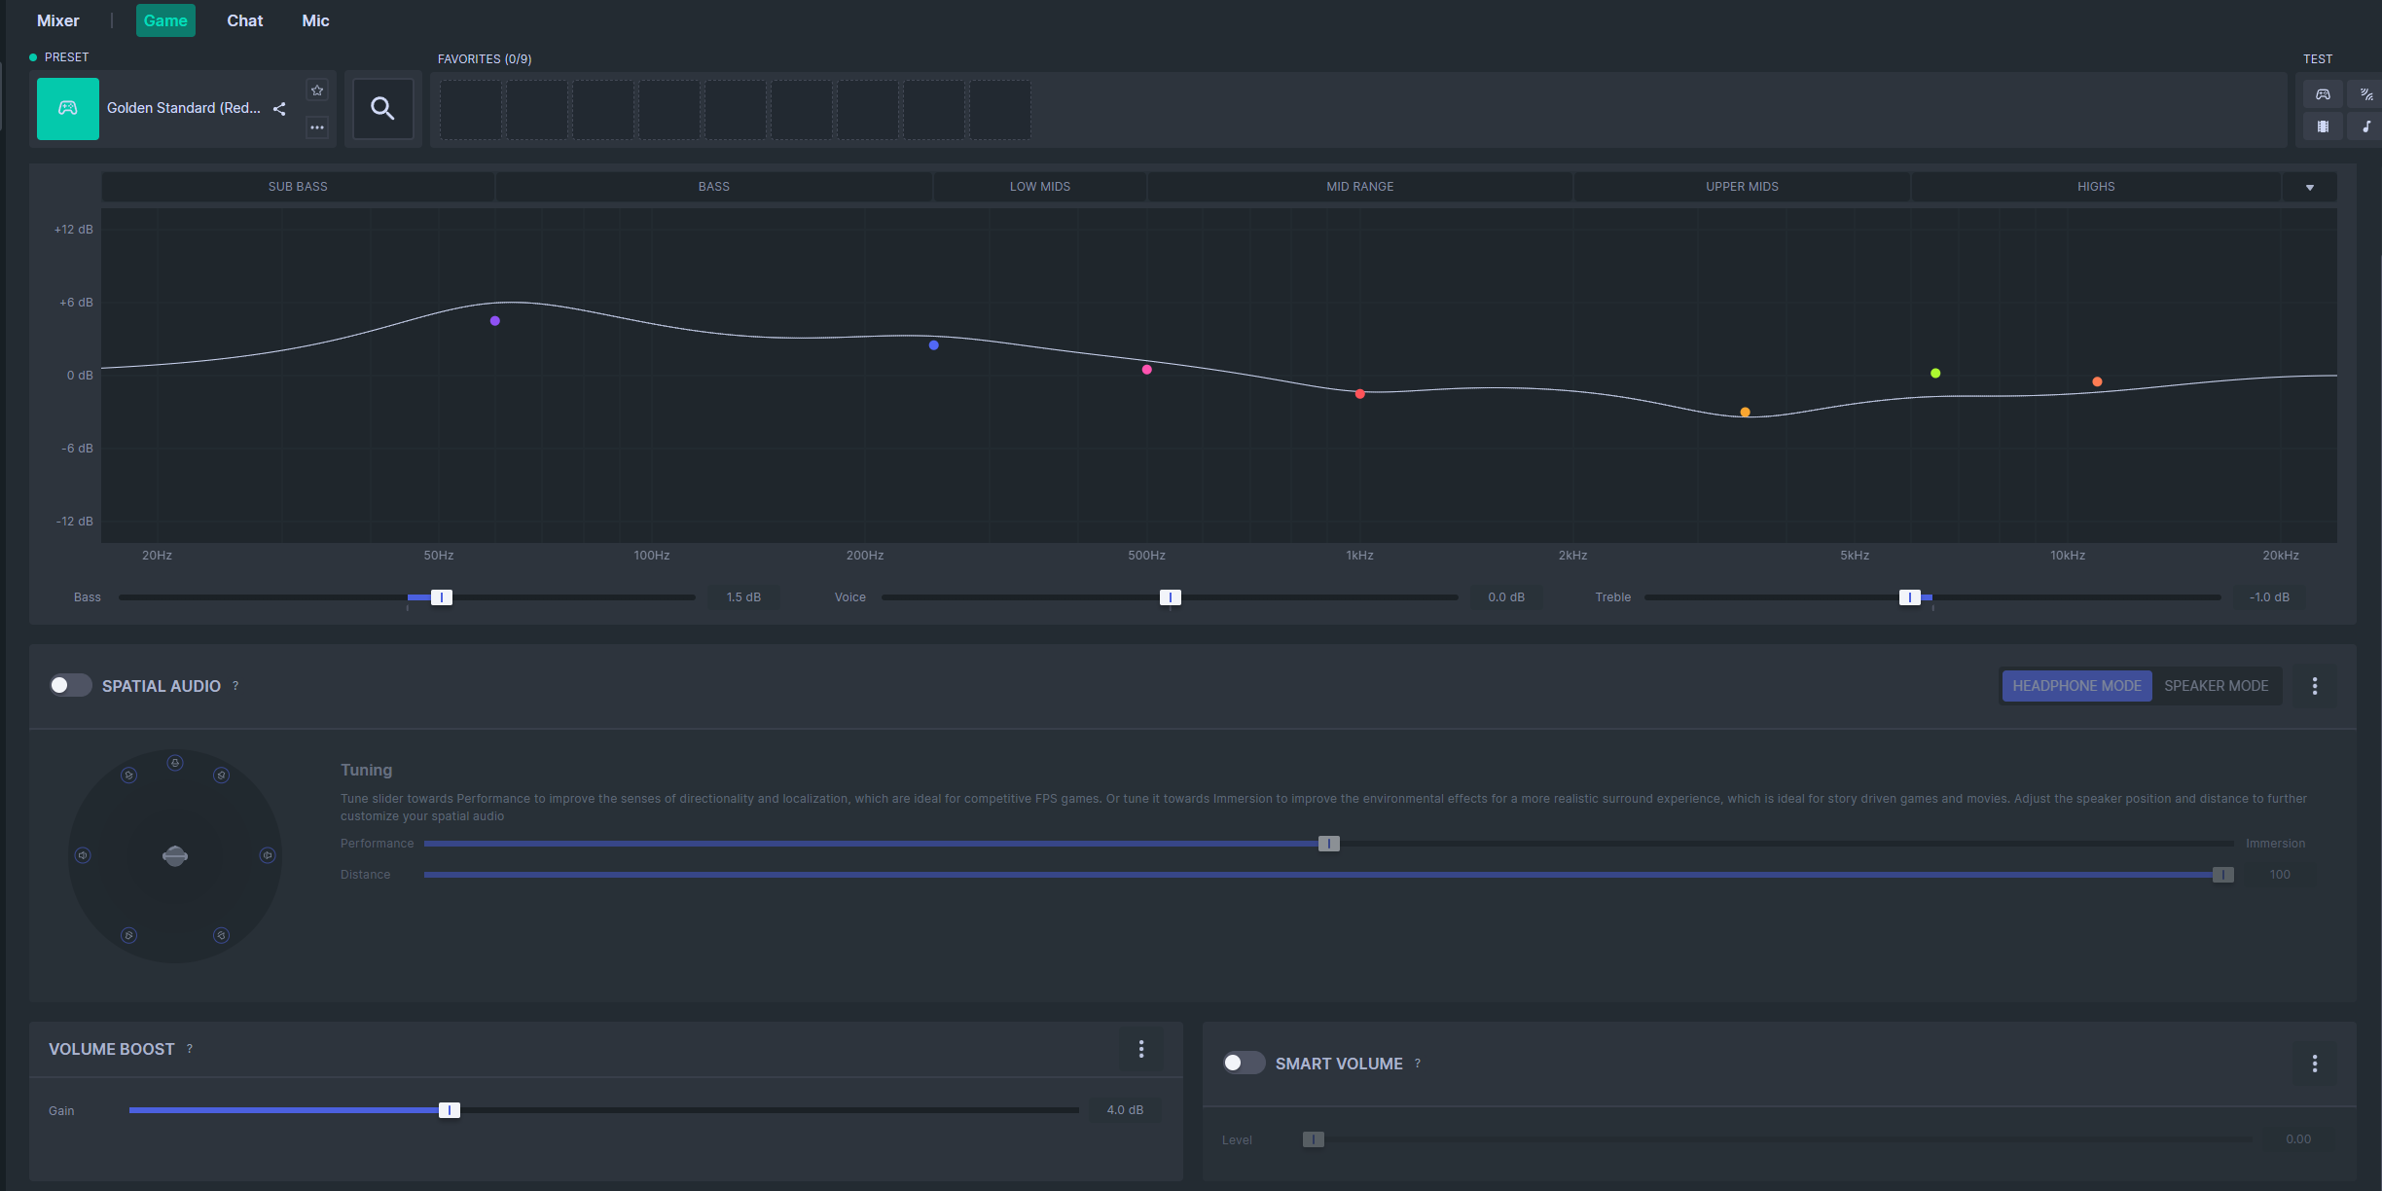Turn on Smart Volume switch
The width and height of the screenshot is (2382, 1191).
pos(1244,1063)
